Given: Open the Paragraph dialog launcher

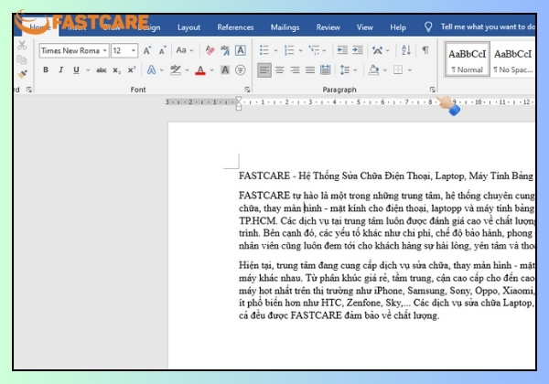Looking at the screenshot, I should (x=433, y=90).
